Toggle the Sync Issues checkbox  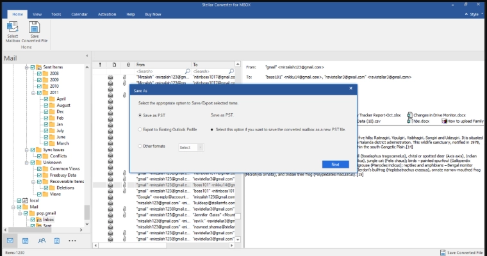(33, 150)
